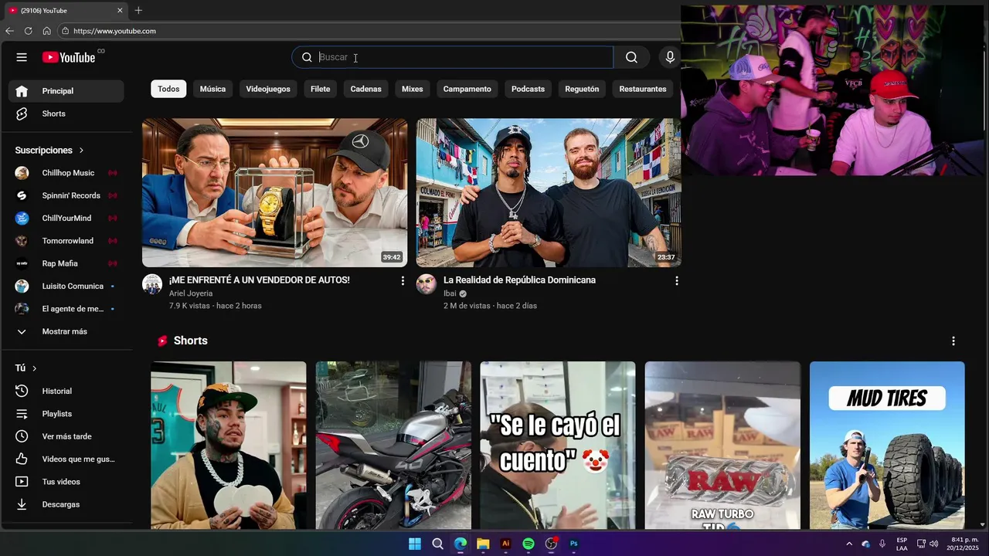Open Chillhop Music channel subscription
Viewport: 989px width, 556px height.
tap(66, 173)
